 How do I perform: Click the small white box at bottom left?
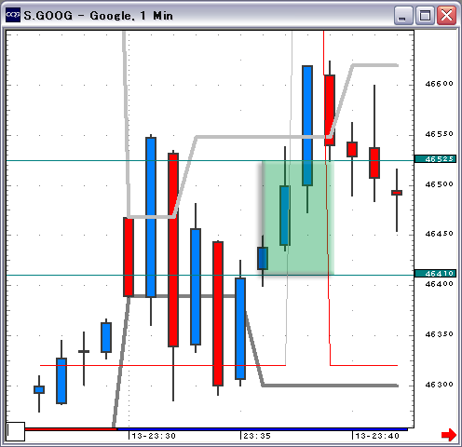tap(16, 431)
